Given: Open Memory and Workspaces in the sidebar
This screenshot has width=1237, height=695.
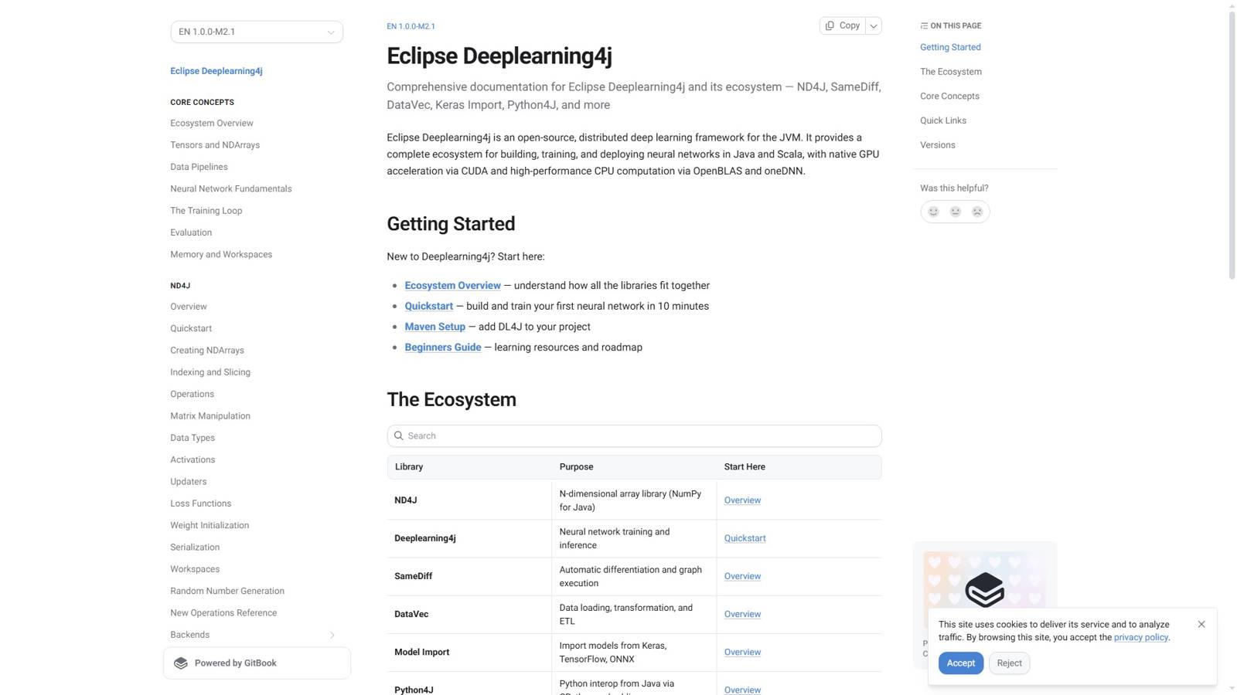Looking at the screenshot, I should pos(221,254).
